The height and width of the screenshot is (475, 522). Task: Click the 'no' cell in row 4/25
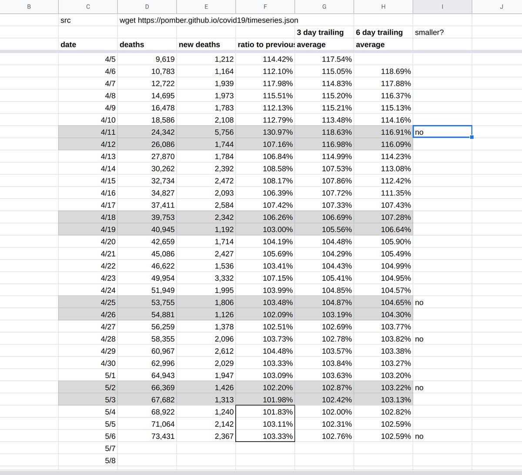point(442,302)
